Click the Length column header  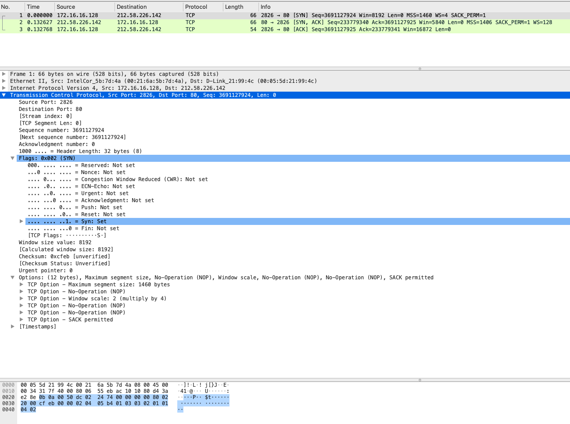(240, 7)
